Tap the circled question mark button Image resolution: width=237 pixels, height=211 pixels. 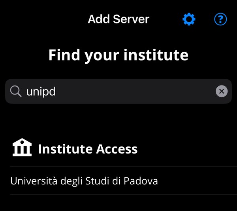tap(220, 19)
